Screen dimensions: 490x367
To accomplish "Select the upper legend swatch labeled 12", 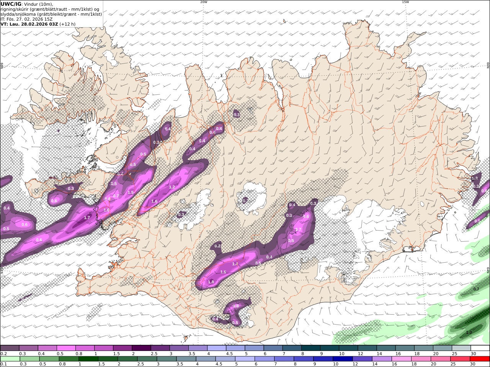I will coord(367,348).
